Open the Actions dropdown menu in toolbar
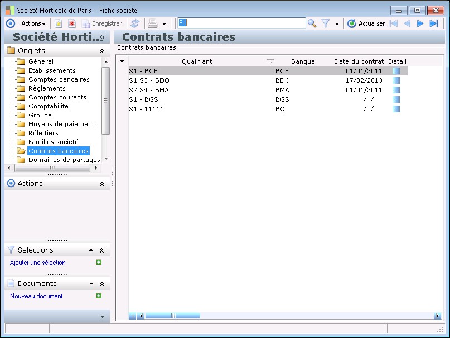This screenshot has height=338, width=450. 33,23
